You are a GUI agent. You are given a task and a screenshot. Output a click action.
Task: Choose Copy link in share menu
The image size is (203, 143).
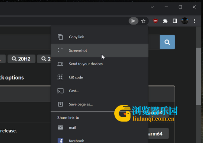coord(99,37)
